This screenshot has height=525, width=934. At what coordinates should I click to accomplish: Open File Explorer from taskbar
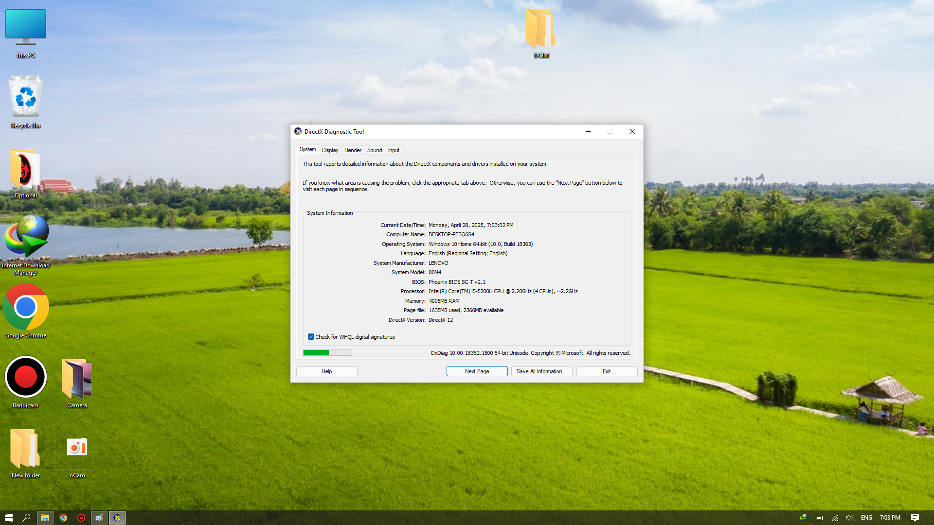click(45, 518)
